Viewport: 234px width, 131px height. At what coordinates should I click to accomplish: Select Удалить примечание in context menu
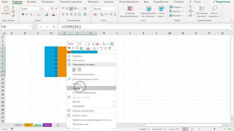pyautogui.click(x=91, y=111)
